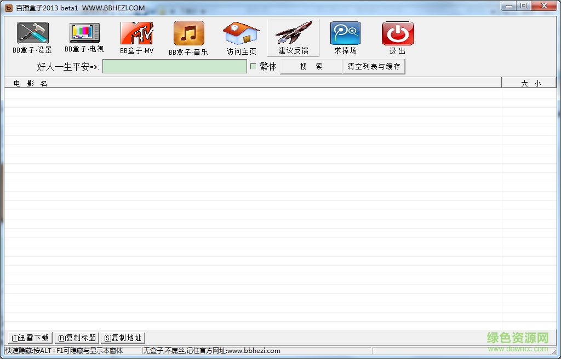Enable the 繁体 checkbox
Screen dimensions: 561x359
pos(253,66)
